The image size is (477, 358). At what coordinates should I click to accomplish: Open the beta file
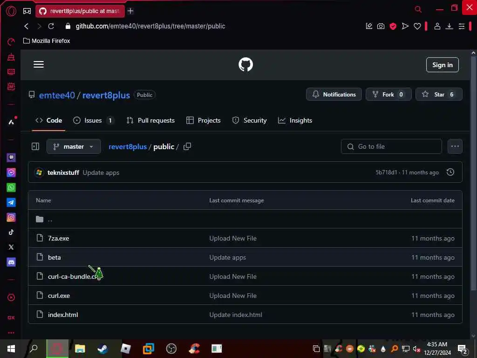pos(54,257)
